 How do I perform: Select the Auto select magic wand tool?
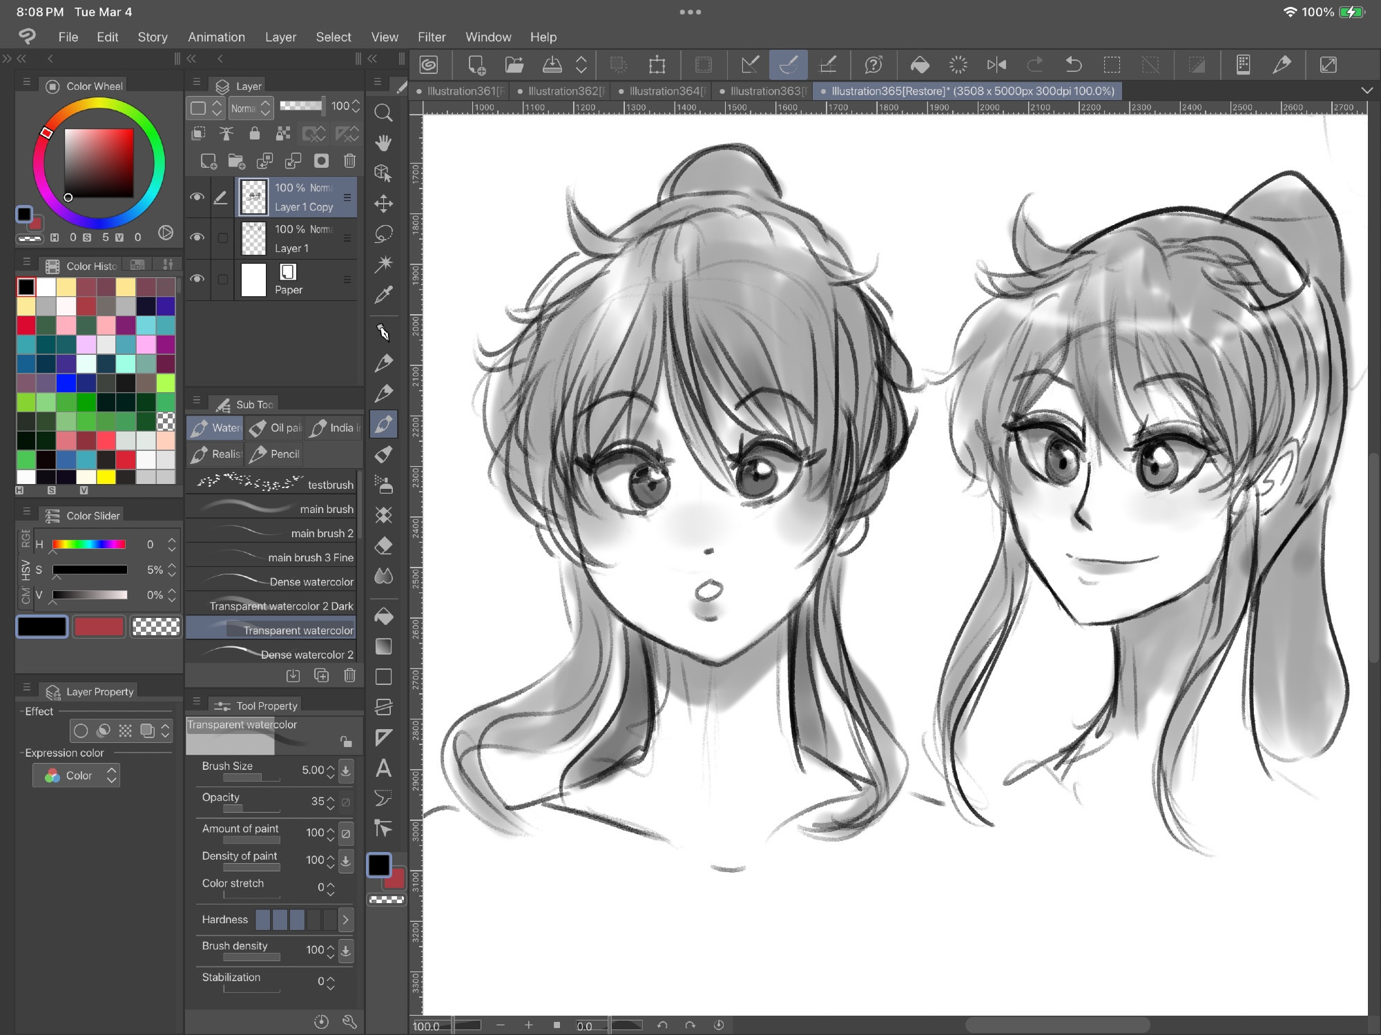[383, 264]
